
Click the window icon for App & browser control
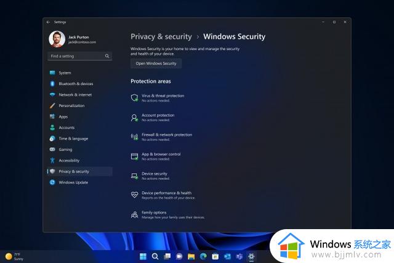point(134,156)
